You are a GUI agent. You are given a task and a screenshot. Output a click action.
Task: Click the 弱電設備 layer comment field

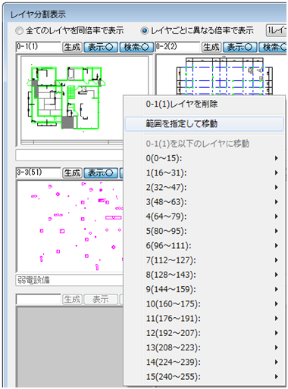pos(70,280)
